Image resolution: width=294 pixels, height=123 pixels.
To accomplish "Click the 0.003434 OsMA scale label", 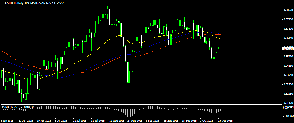I will (288, 106).
